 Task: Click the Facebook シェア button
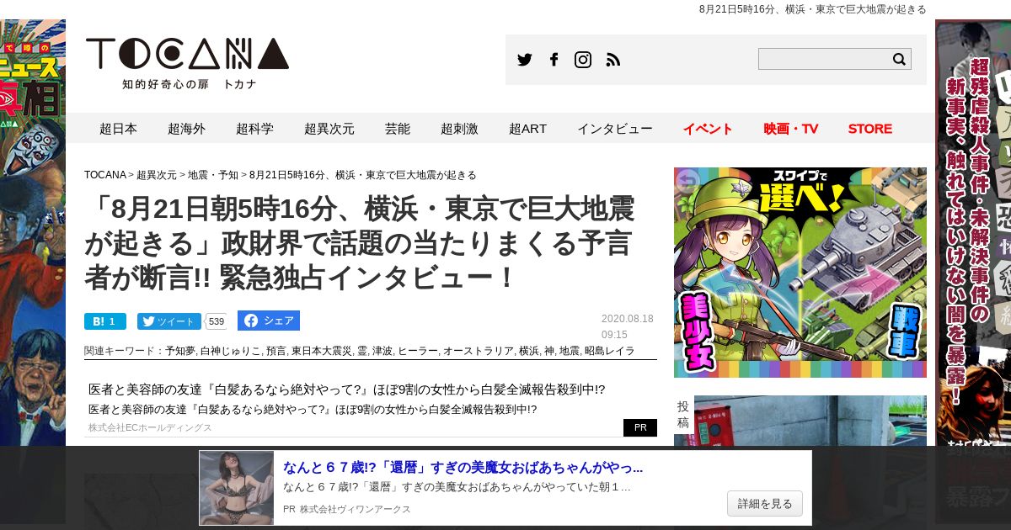(269, 321)
